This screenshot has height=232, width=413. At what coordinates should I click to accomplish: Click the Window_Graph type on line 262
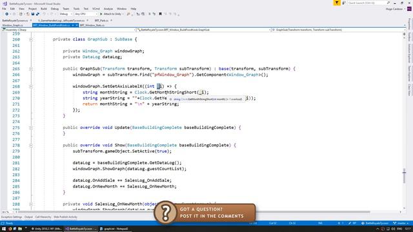click(x=97, y=51)
